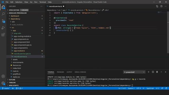Open the Edit menu

pyautogui.click(x=12, y=2)
